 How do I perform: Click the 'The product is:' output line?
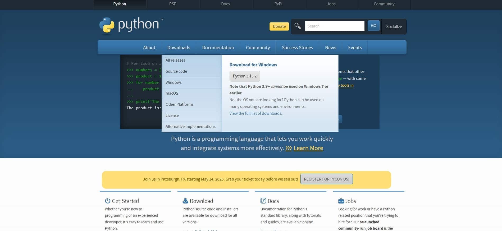click(x=144, y=108)
